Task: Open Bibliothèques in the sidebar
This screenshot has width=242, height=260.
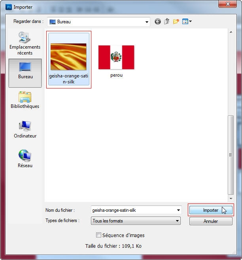Action: click(25, 100)
